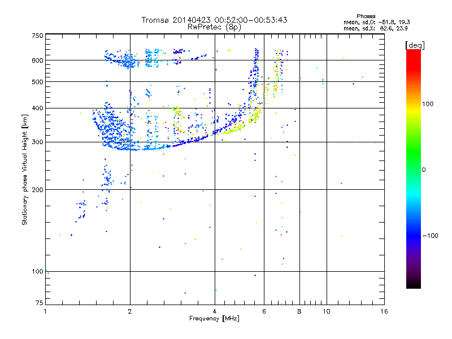Click the Stationary phase Virtual Height axis label
Image resolution: width=452 pixels, height=339 pixels.
25,169
